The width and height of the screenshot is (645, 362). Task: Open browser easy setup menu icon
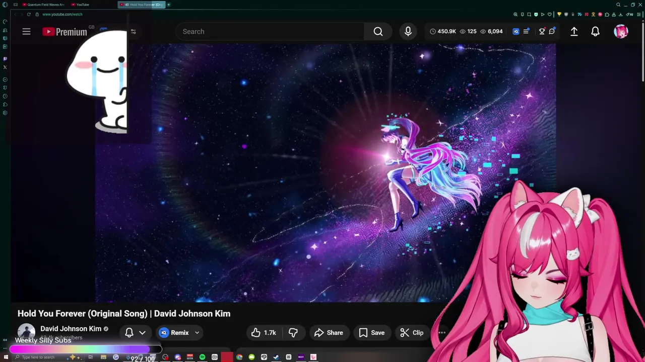(638, 15)
